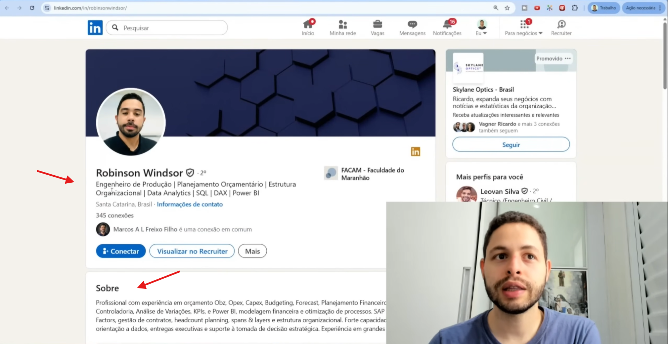Click the red fast-forward extension icon
The width and height of the screenshot is (668, 344).
point(537,8)
